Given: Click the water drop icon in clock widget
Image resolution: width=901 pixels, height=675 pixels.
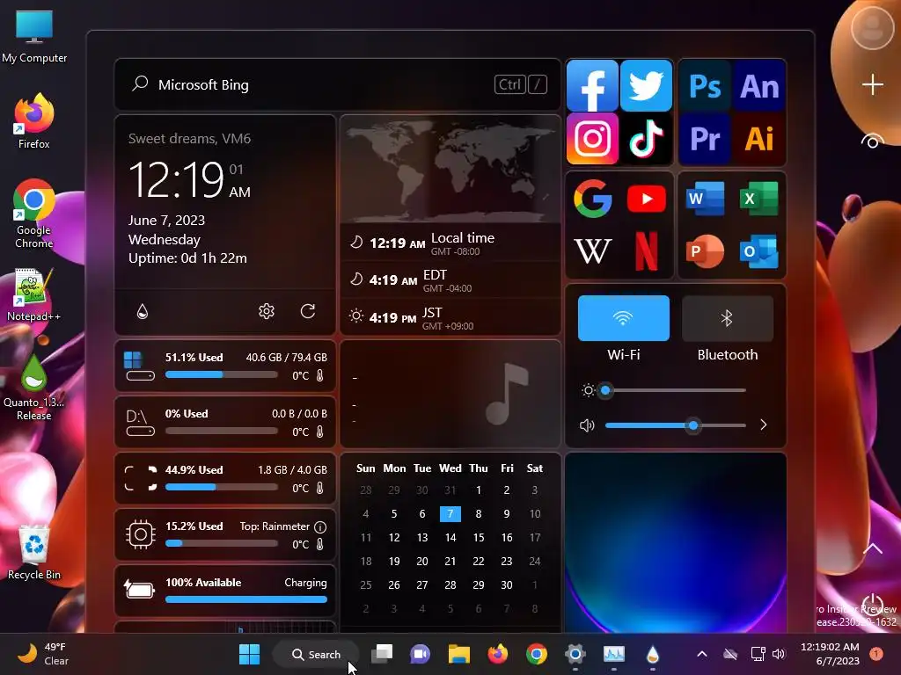Looking at the screenshot, I should click(143, 311).
